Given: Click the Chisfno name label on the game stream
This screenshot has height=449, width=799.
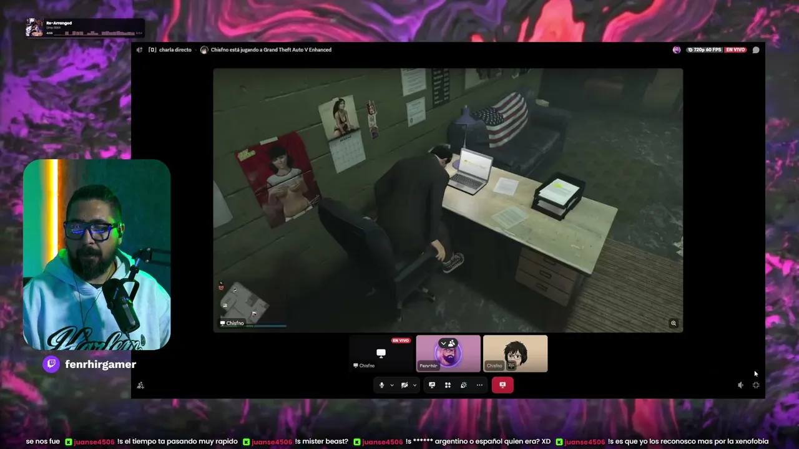Looking at the screenshot, I should (x=232, y=323).
